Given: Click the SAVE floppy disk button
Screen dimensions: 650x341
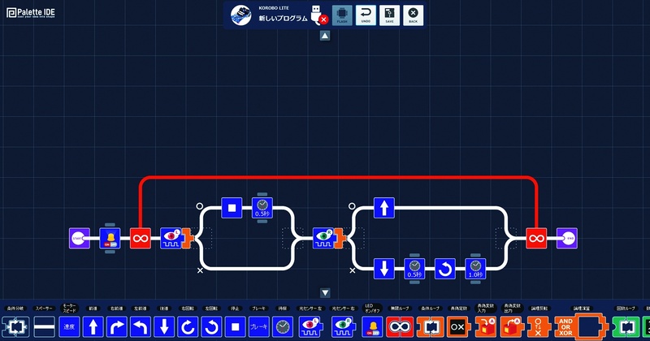Looking at the screenshot, I should 389,15.
